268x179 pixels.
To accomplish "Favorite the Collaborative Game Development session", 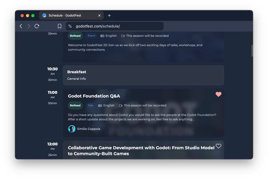I will [218, 146].
